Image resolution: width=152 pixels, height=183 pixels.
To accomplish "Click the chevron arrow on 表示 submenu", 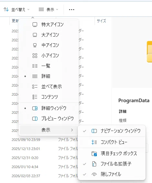I will point(72,130).
